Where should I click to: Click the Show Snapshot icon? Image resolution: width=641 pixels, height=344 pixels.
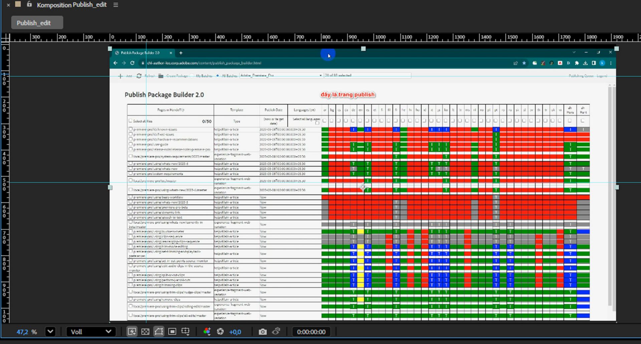(x=276, y=332)
